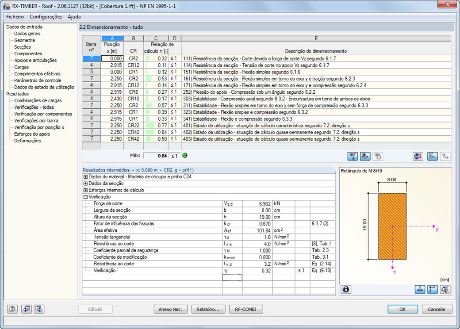Click the Anexo Nac. button
The width and height of the screenshot is (460, 329).
click(170, 309)
